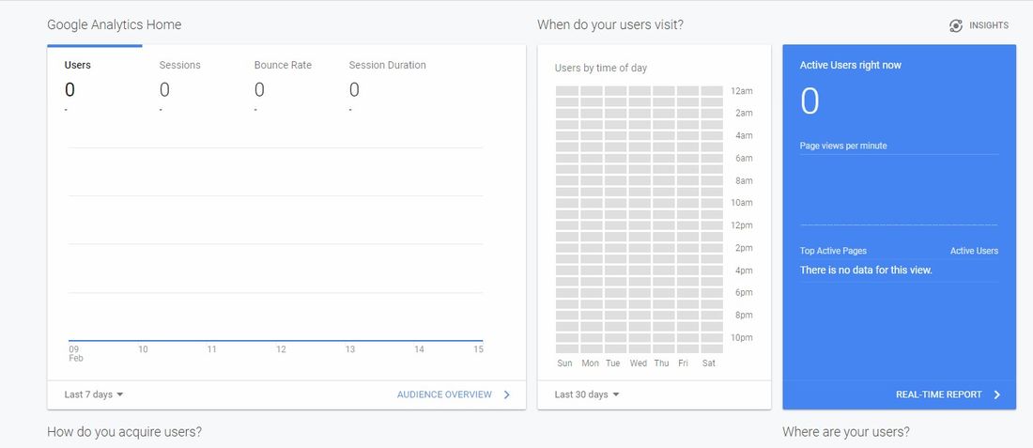Click 'When do your users visit?' heading

610,25
